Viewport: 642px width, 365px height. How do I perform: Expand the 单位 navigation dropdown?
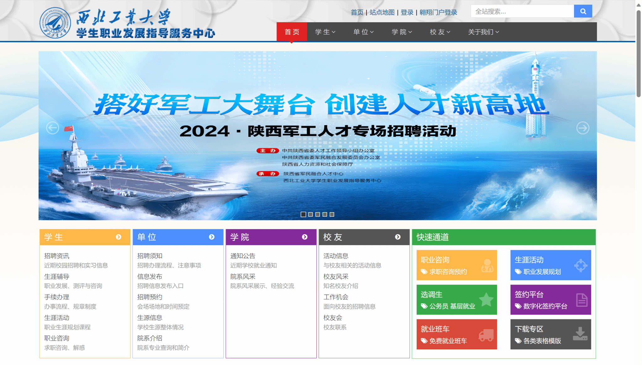(x=364, y=32)
